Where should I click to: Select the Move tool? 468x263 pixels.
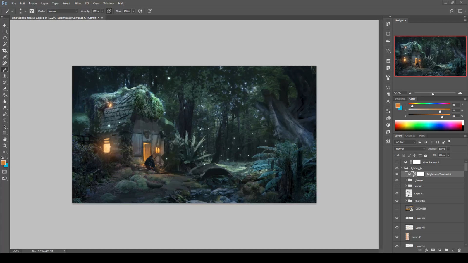coord(5,25)
